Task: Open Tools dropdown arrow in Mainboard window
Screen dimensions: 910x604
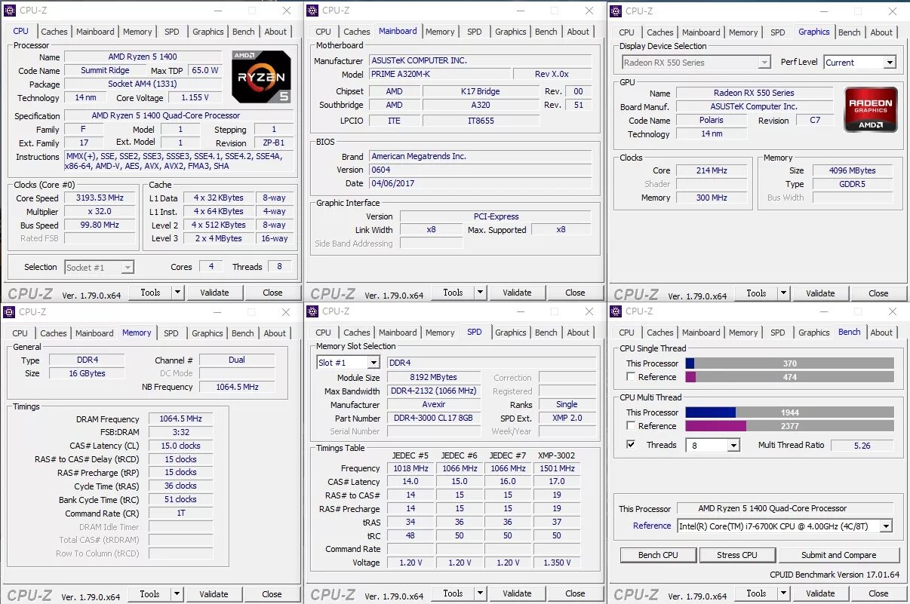Action: (x=481, y=293)
